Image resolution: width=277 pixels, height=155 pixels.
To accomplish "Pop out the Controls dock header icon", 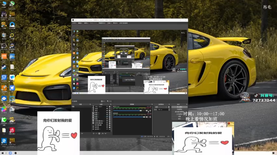I will click(187, 104).
